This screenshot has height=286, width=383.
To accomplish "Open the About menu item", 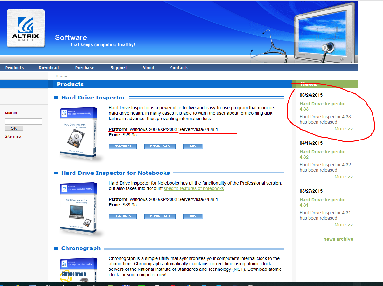I will tap(149, 68).
